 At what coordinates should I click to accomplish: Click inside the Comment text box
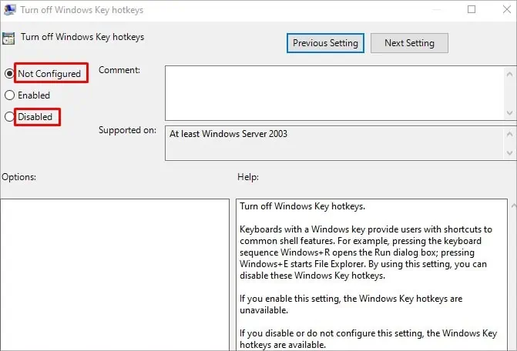(x=331, y=92)
